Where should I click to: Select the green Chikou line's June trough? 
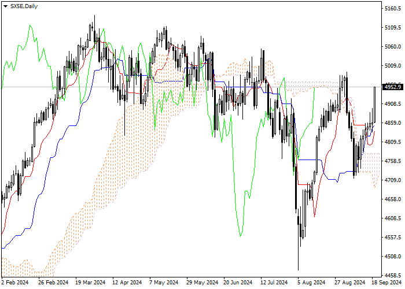pyautogui.click(x=241, y=236)
